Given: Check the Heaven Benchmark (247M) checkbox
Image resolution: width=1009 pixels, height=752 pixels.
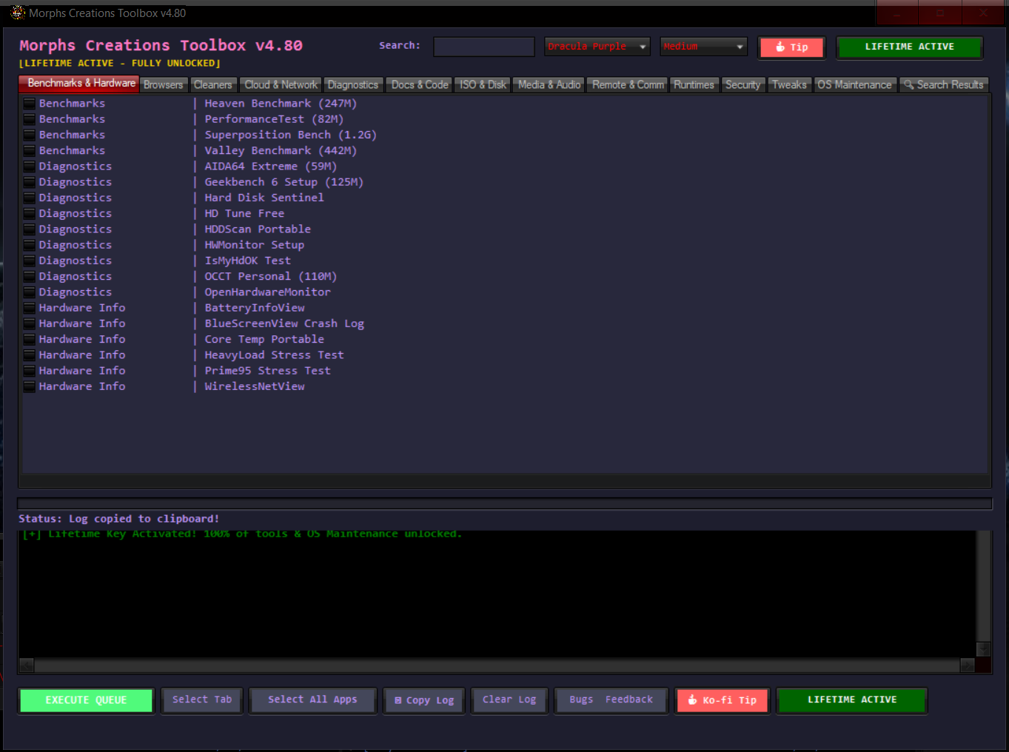Looking at the screenshot, I should 30,104.
